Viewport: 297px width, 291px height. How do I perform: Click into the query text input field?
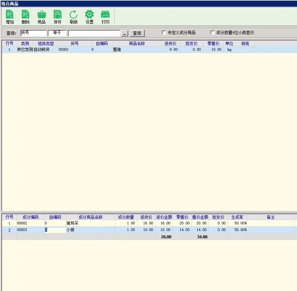94,33
